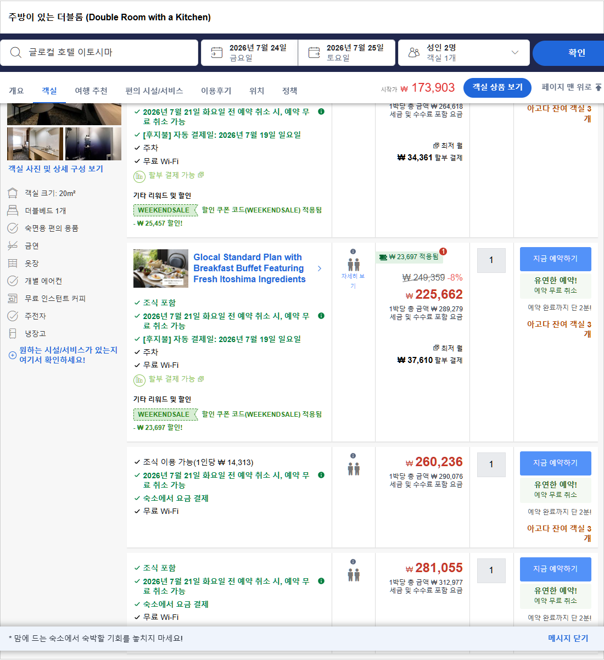Click the 냉장고 refrigerator icon
Image resolution: width=604 pixels, height=660 pixels.
[13, 334]
